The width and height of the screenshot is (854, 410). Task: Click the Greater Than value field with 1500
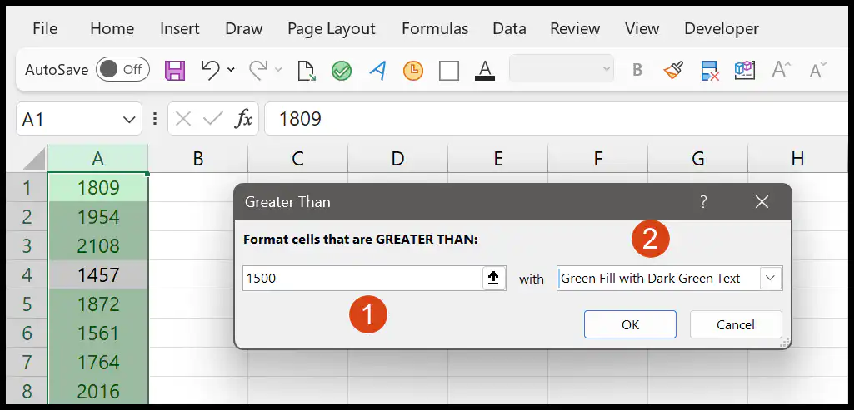coord(362,279)
